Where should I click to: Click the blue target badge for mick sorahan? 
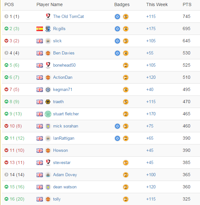click(117, 126)
